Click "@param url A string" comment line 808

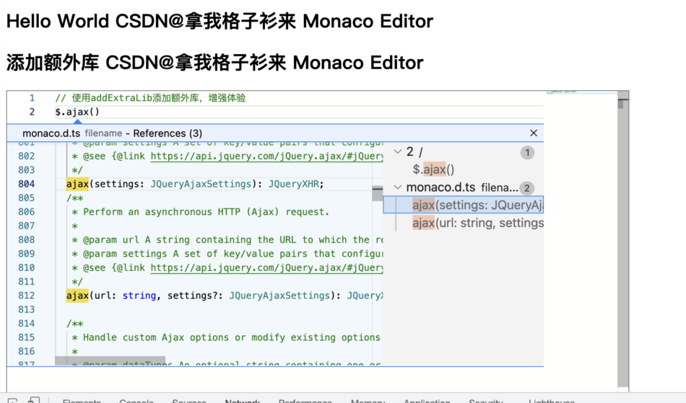coord(227,239)
